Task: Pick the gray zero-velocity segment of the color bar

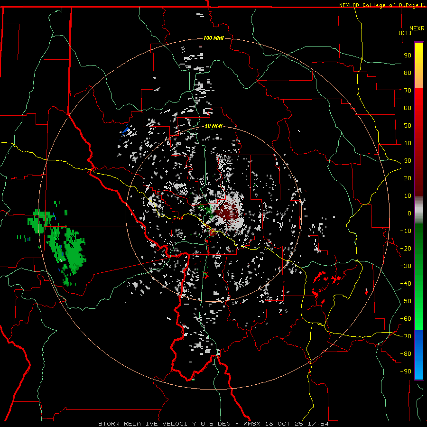Action: 419,210
